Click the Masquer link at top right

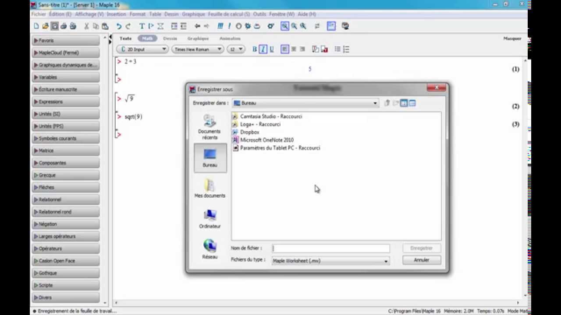pyautogui.click(x=512, y=38)
